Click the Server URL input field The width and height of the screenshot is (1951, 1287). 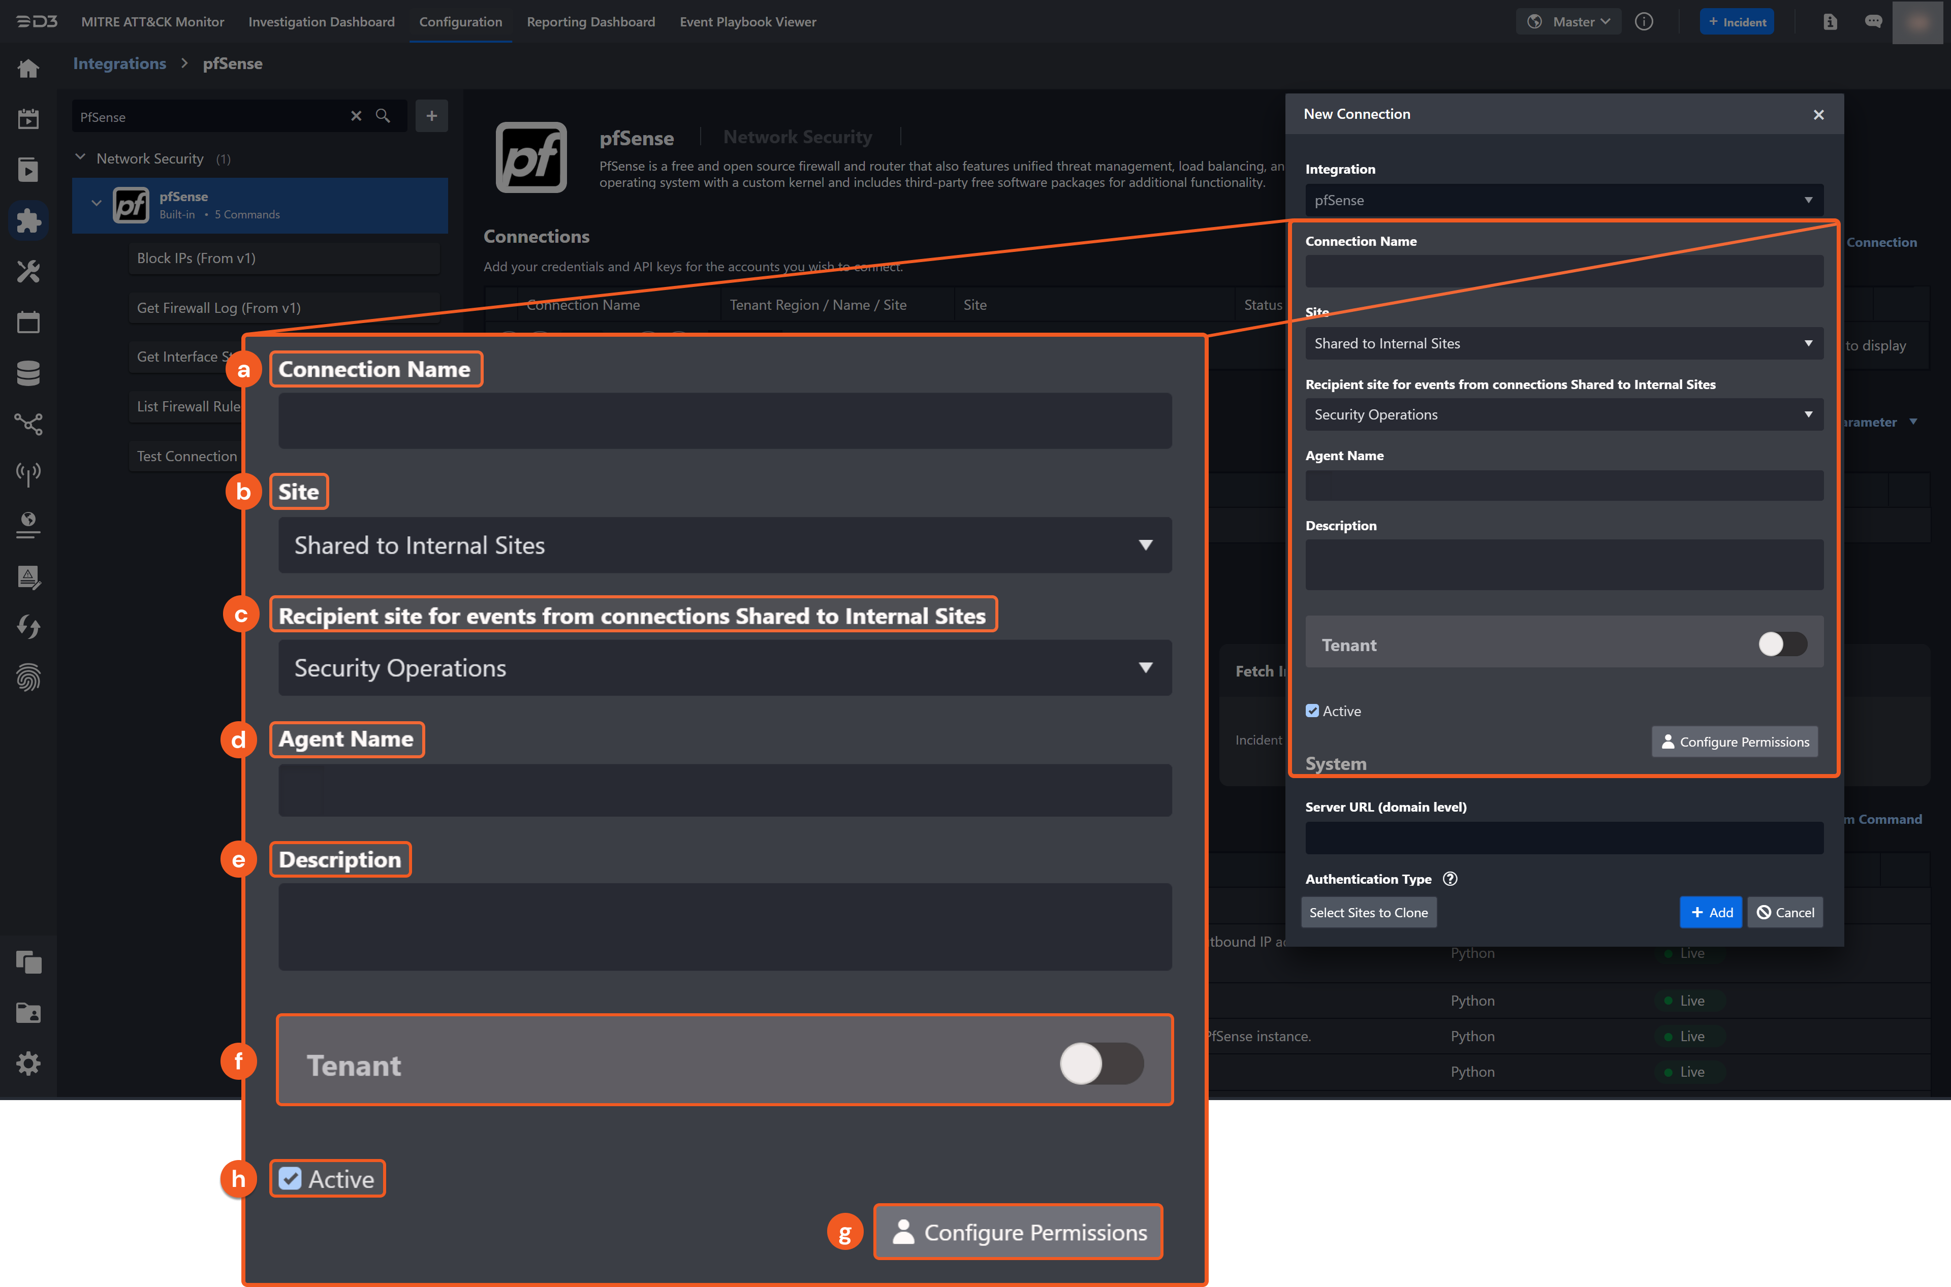(1563, 839)
